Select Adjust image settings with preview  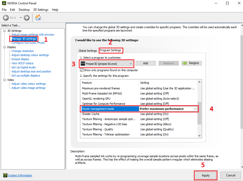point(33,35)
